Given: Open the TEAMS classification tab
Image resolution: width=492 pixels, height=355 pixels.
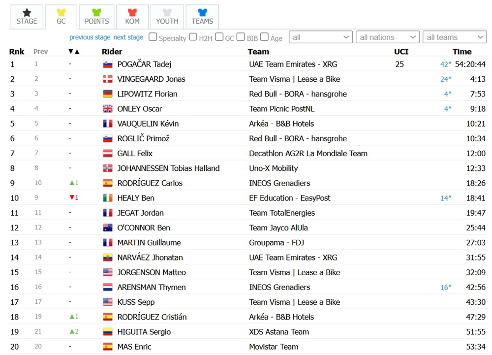Looking at the screenshot, I should [x=202, y=17].
